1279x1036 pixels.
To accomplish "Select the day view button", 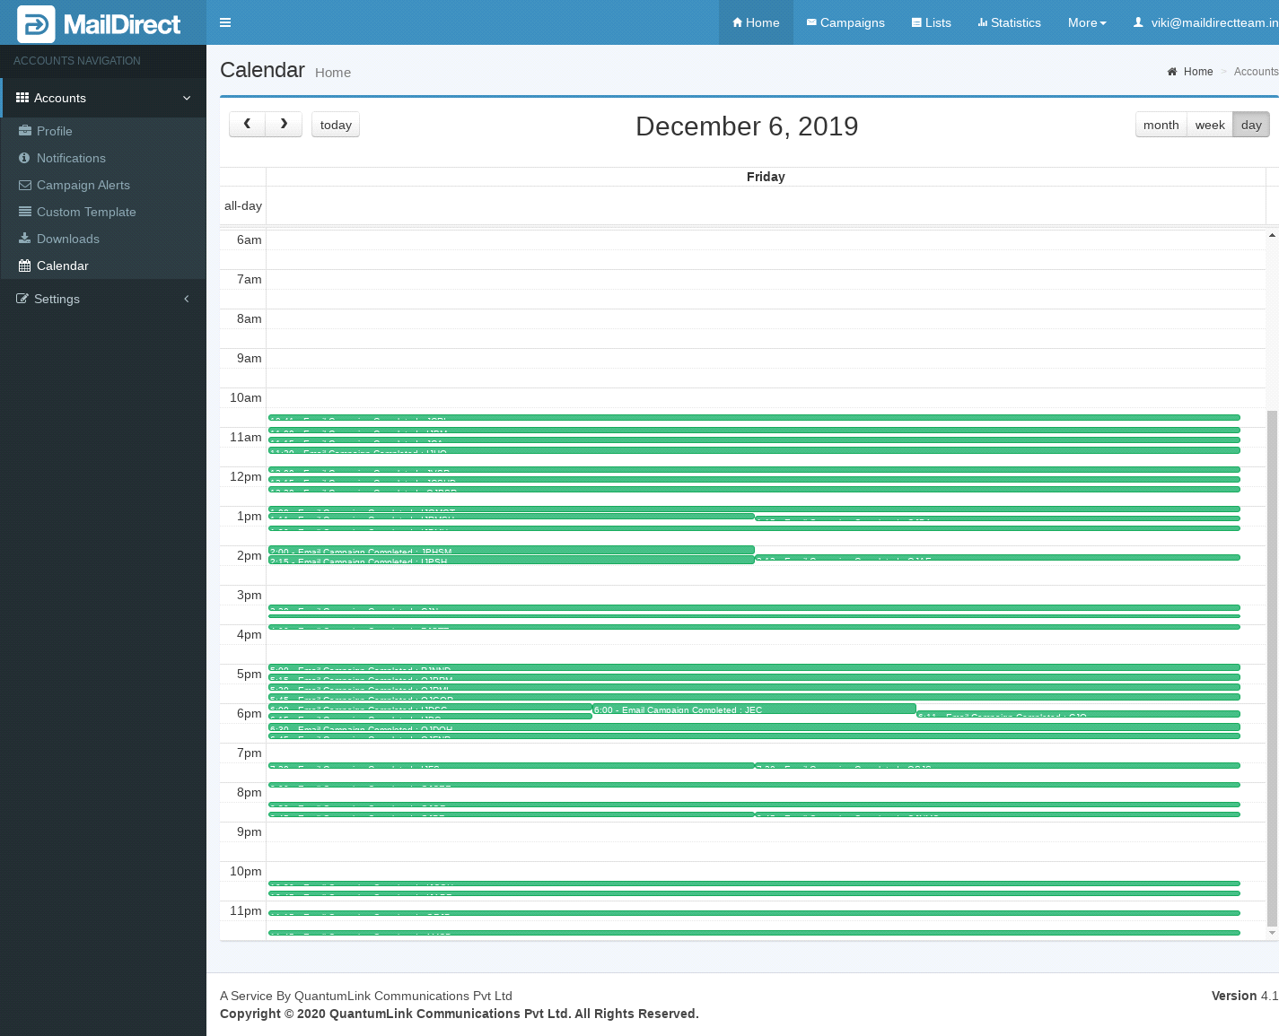I will (1251, 125).
